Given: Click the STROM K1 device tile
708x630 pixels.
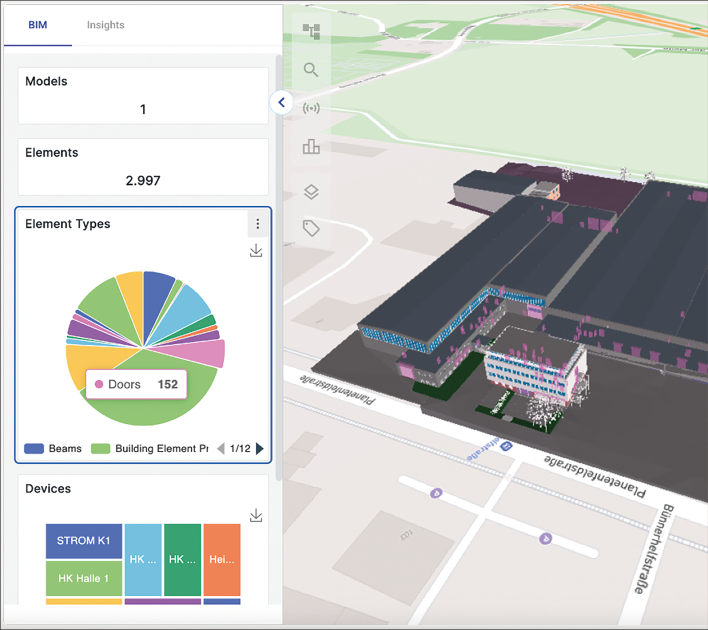Looking at the screenshot, I should pos(84,540).
